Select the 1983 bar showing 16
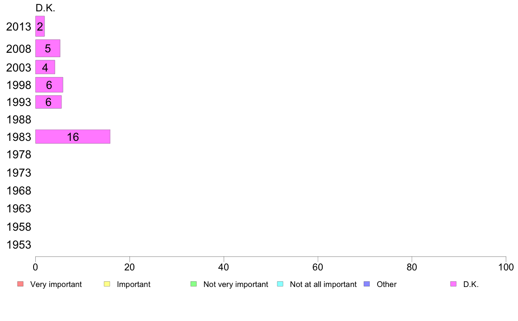The width and height of the screenshot is (518, 321). coord(73,137)
